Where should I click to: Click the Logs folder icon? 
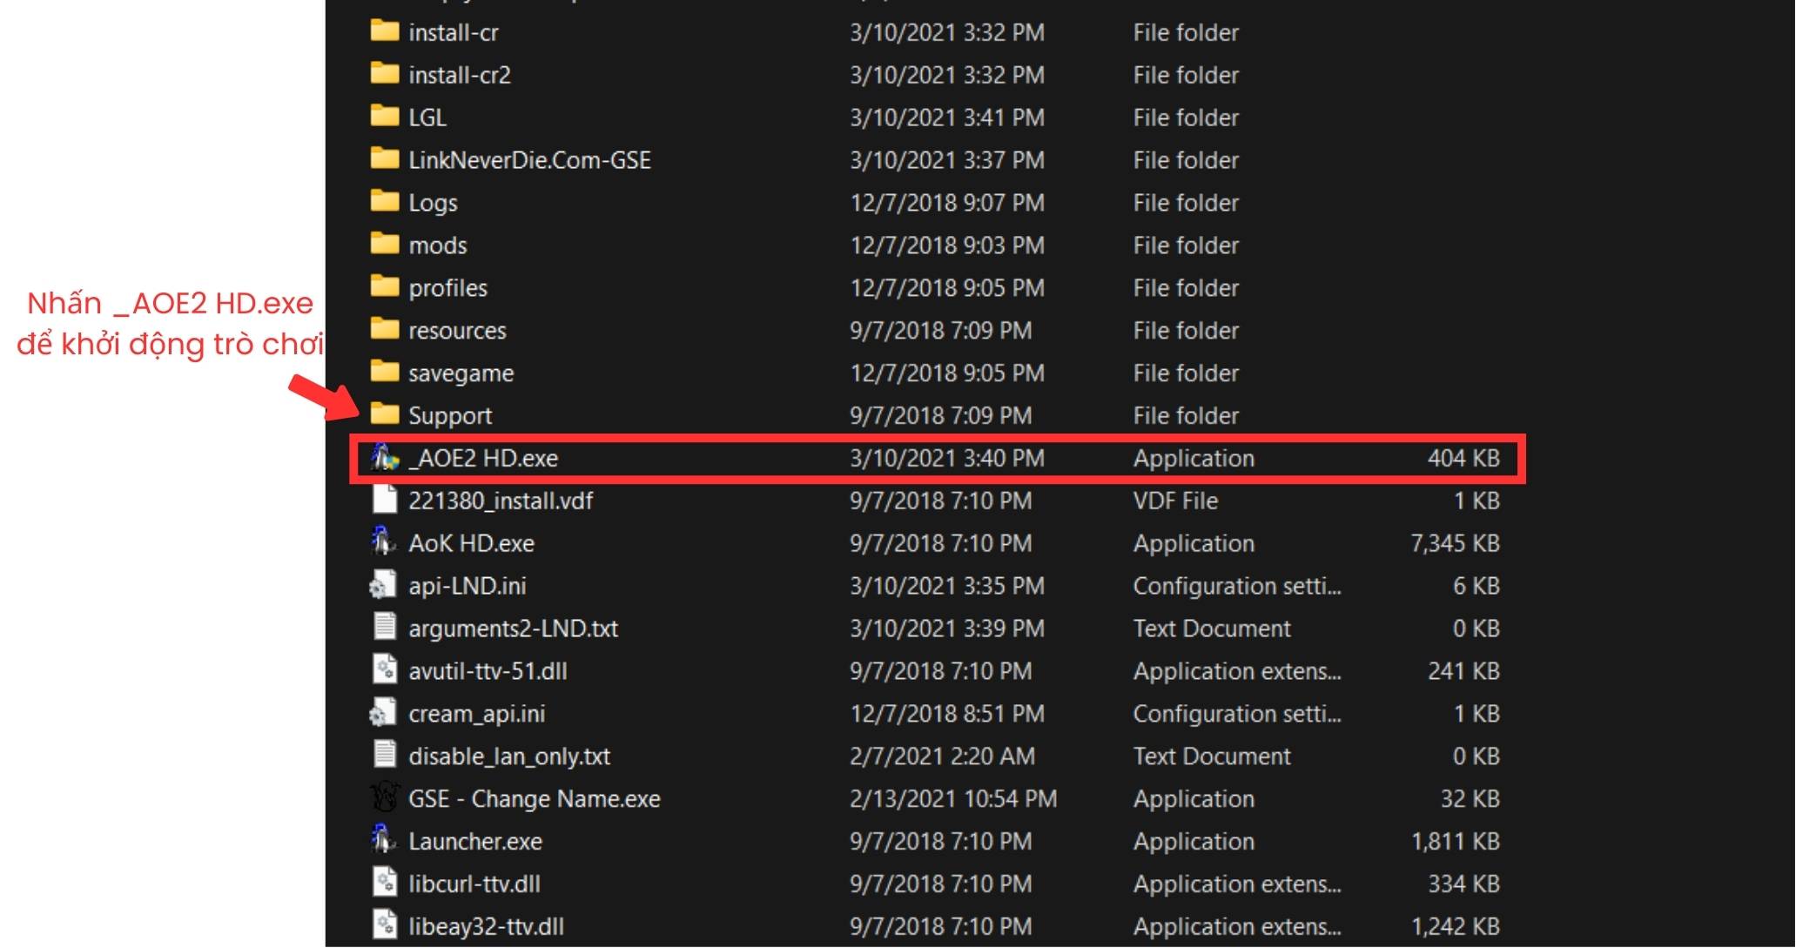click(384, 202)
